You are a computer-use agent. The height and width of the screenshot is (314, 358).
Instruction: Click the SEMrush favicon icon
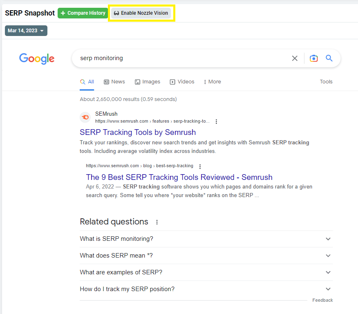pyautogui.click(x=85, y=117)
